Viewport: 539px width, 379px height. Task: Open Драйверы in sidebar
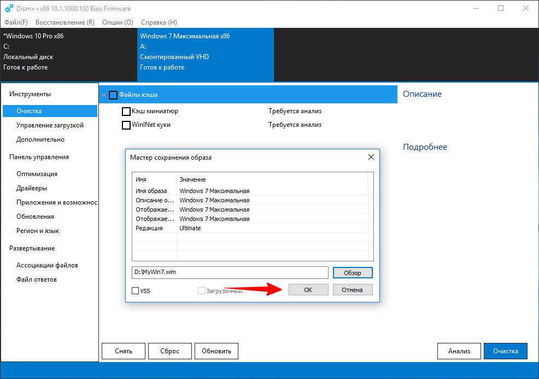[x=32, y=188]
